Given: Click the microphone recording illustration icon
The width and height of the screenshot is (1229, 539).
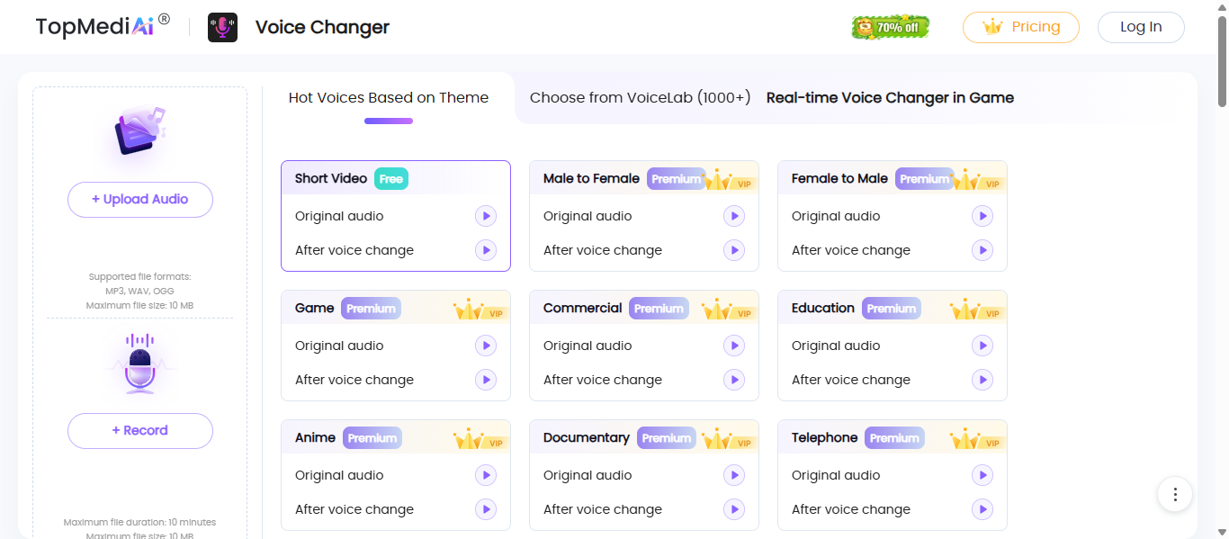Looking at the screenshot, I should pos(139,364).
